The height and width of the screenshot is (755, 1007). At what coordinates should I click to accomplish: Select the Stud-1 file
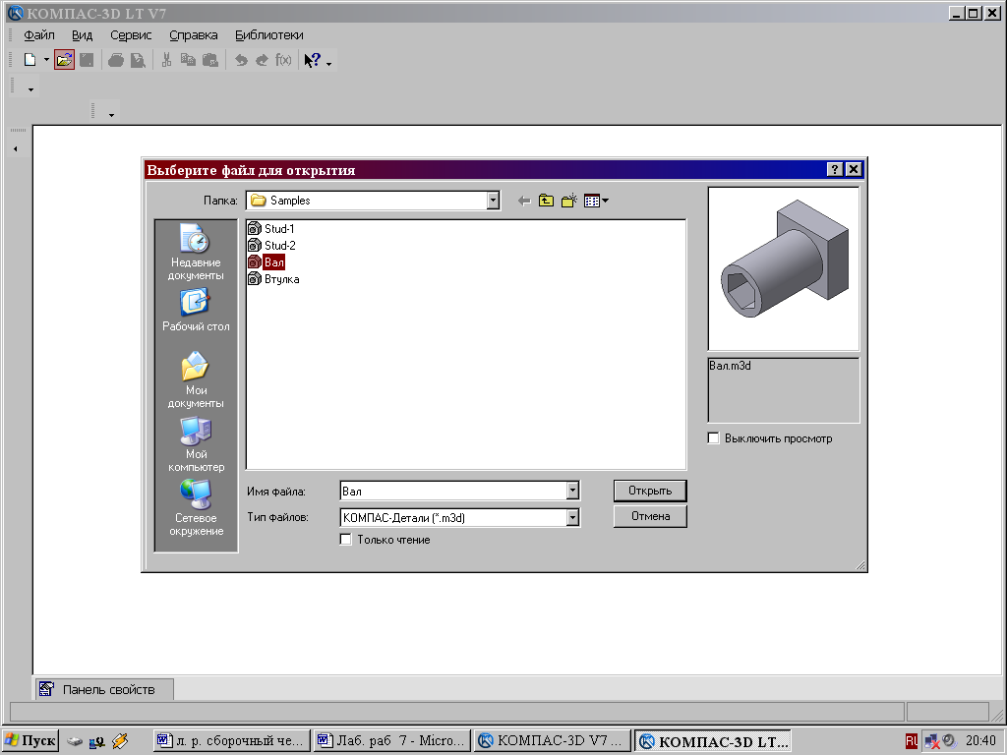click(x=271, y=228)
